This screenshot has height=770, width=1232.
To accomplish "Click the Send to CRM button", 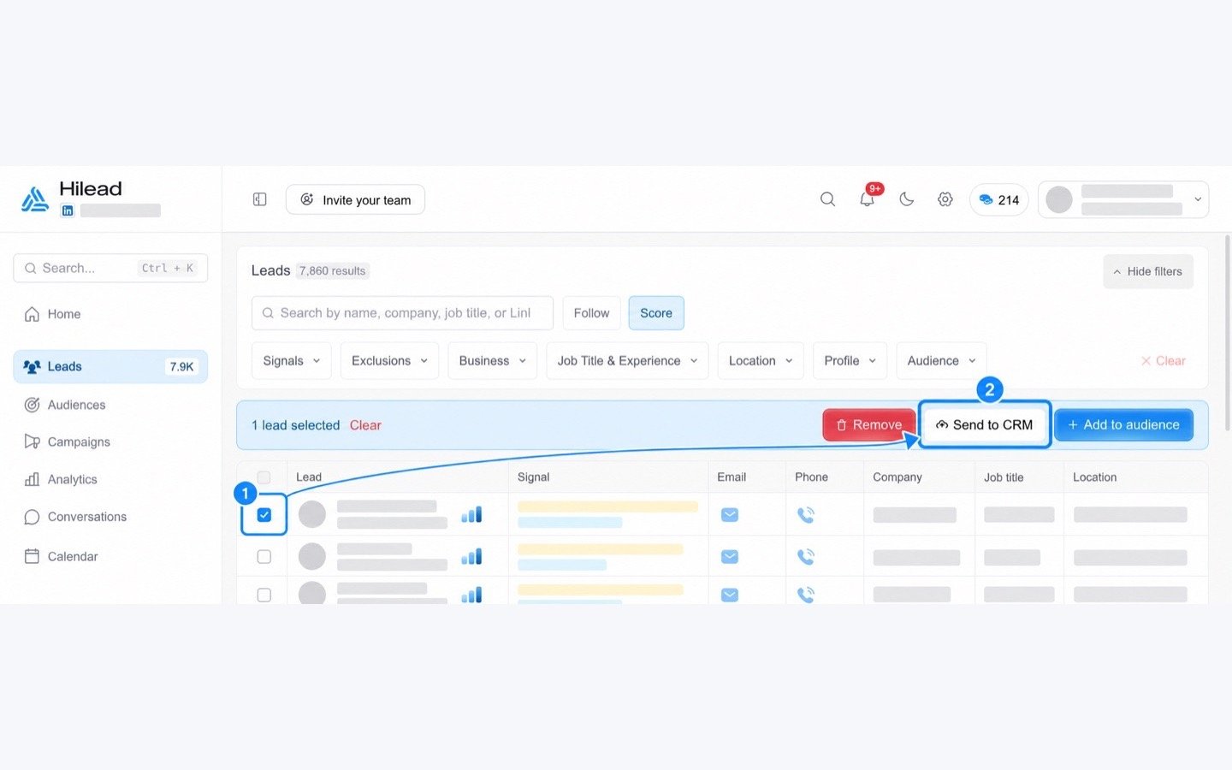I will (984, 425).
